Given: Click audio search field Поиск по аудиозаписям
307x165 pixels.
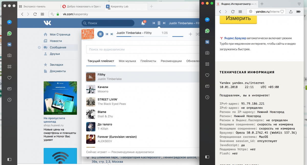Looking at the screenshot, I should coord(142,49).
